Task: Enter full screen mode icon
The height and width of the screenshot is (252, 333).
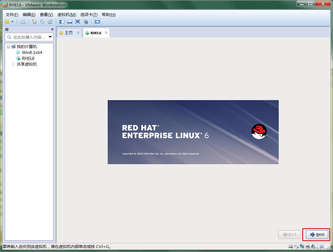Action: [x=78, y=22]
